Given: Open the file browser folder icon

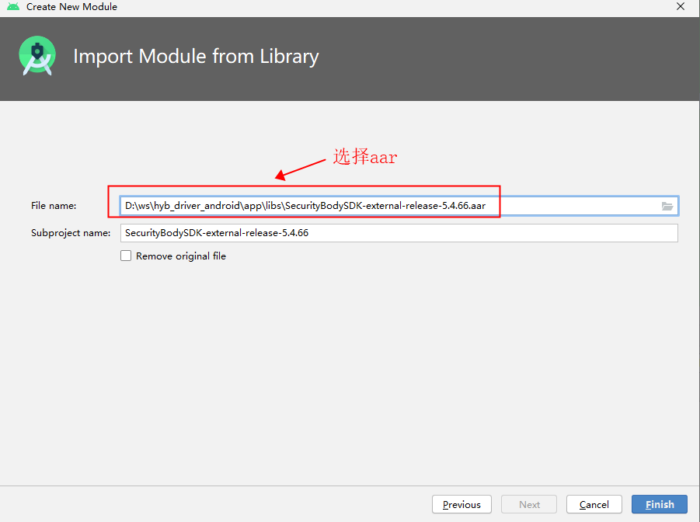Looking at the screenshot, I should point(667,206).
